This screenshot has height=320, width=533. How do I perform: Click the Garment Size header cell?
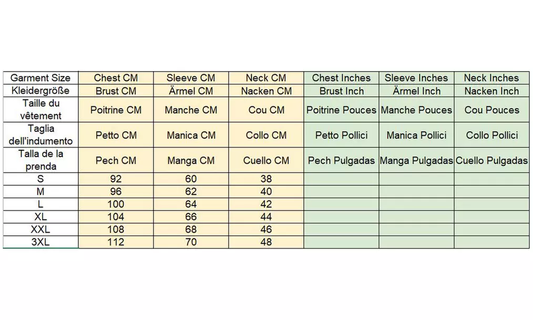click(40, 78)
